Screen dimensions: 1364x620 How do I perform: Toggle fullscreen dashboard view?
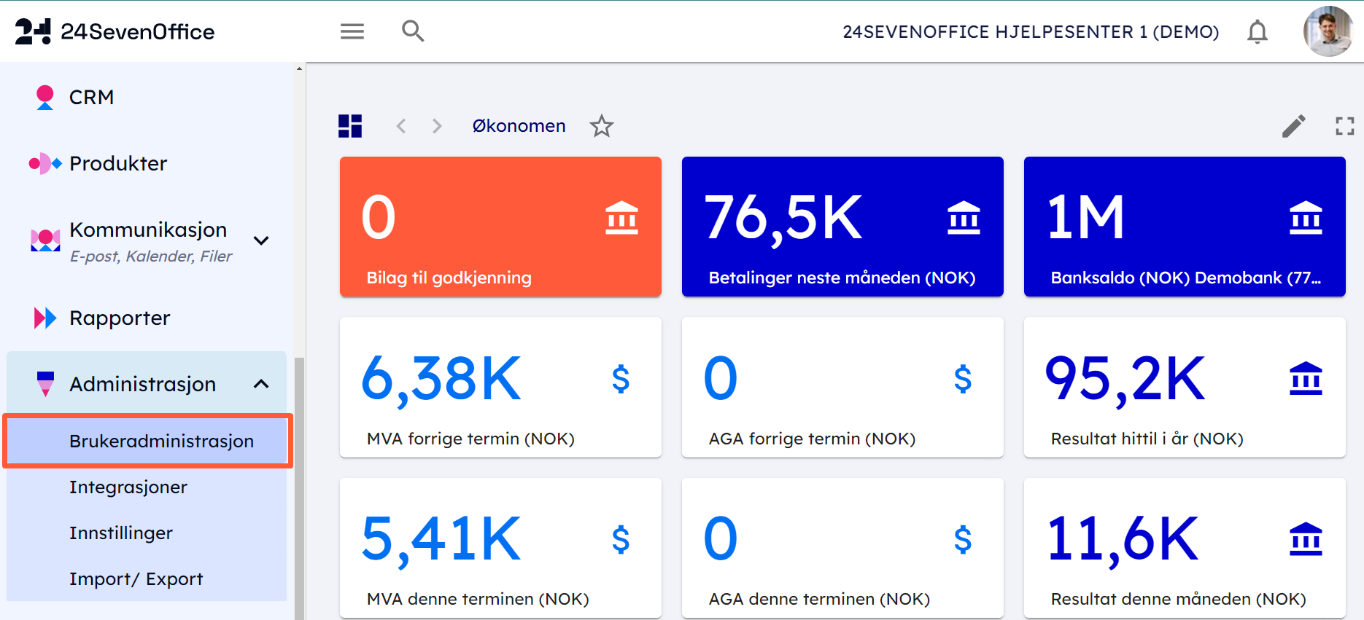point(1344,126)
